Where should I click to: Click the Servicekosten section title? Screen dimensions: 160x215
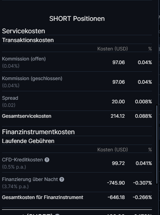(24, 31)
